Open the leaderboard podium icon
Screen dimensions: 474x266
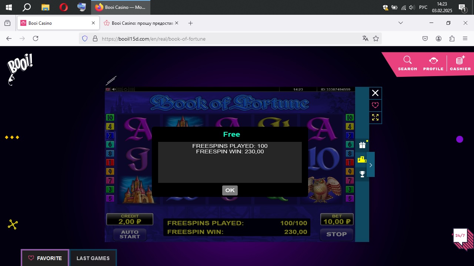[x=362, y=160]
